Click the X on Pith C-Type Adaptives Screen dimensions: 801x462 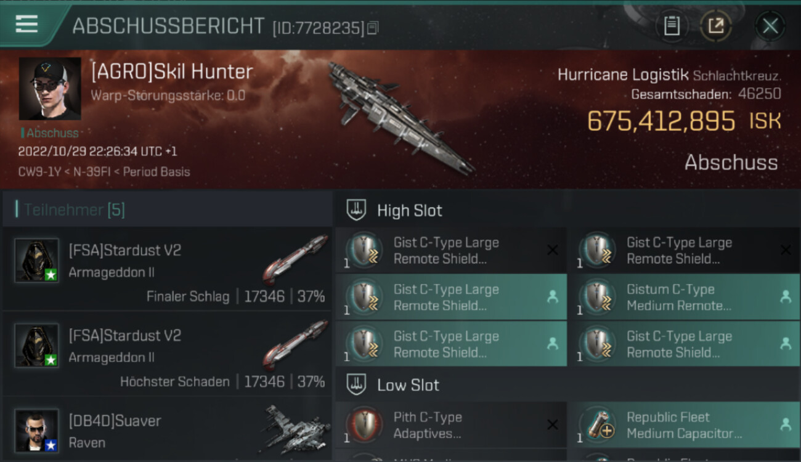(553, 424)
